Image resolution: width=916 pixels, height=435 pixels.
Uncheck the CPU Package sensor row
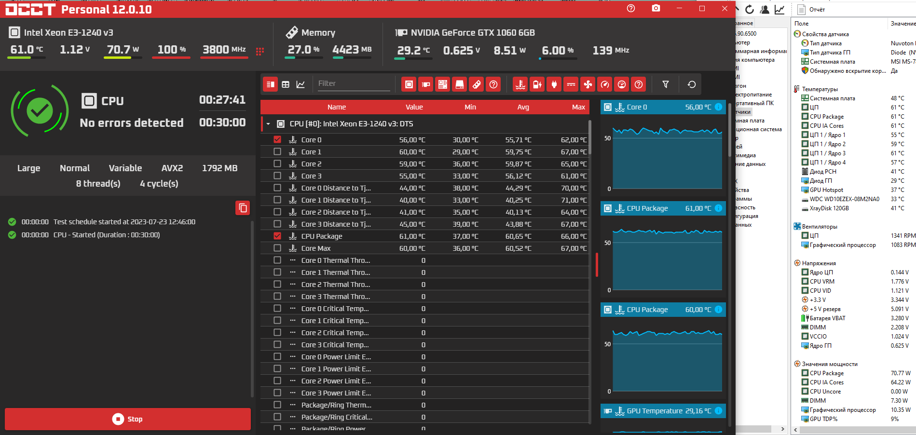(x=277, y=236)
